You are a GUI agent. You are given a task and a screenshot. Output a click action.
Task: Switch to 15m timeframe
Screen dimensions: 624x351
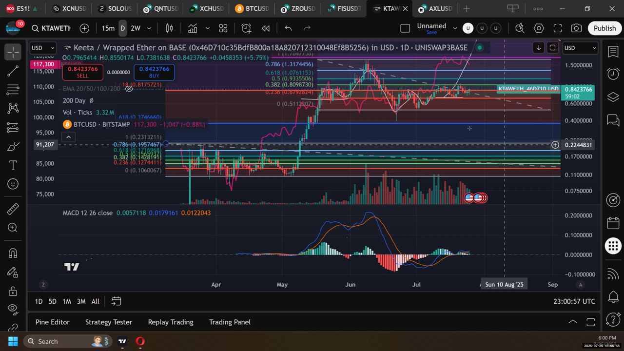[108, 28]
